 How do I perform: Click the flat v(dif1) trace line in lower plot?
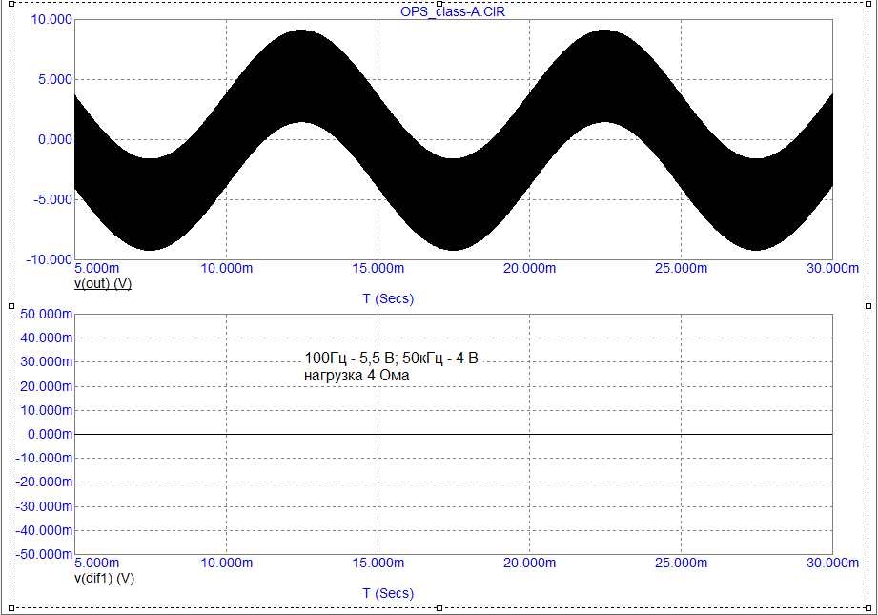454,434
